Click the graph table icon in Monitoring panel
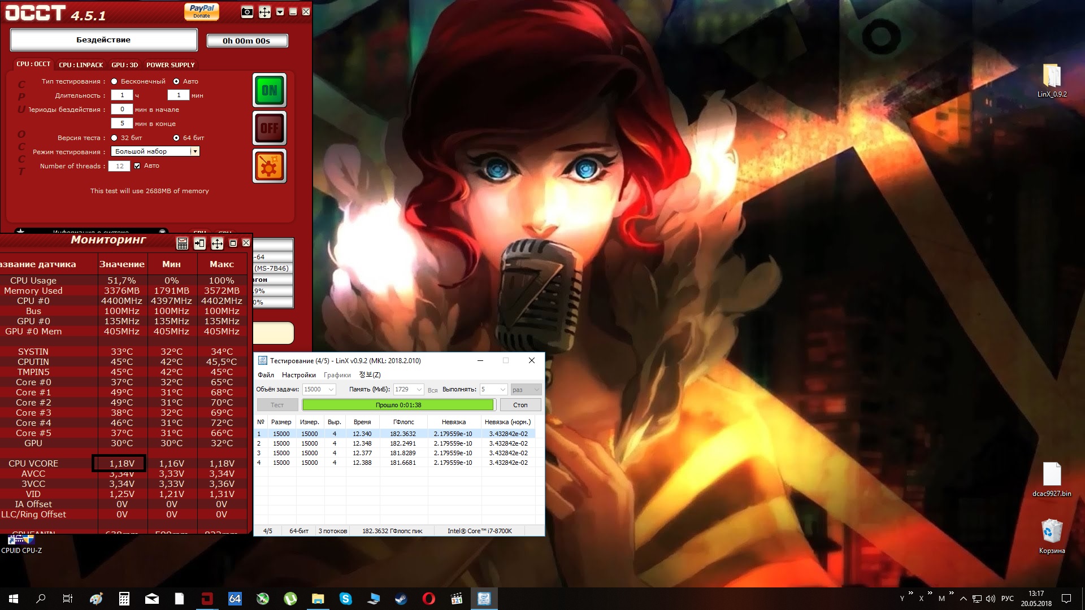Screen dimensions: 1085x610 click(182, 243)
